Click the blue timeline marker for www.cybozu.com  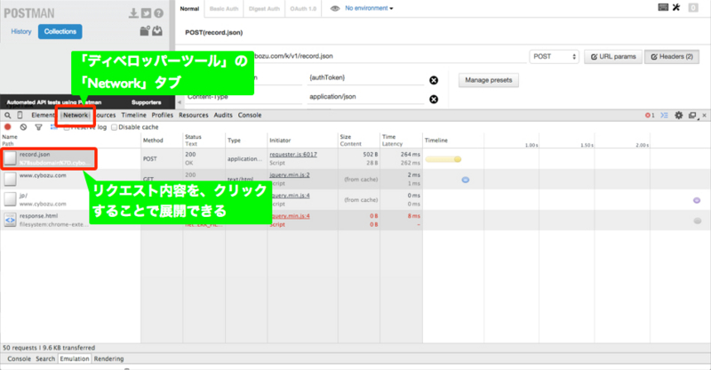(465, 180)
